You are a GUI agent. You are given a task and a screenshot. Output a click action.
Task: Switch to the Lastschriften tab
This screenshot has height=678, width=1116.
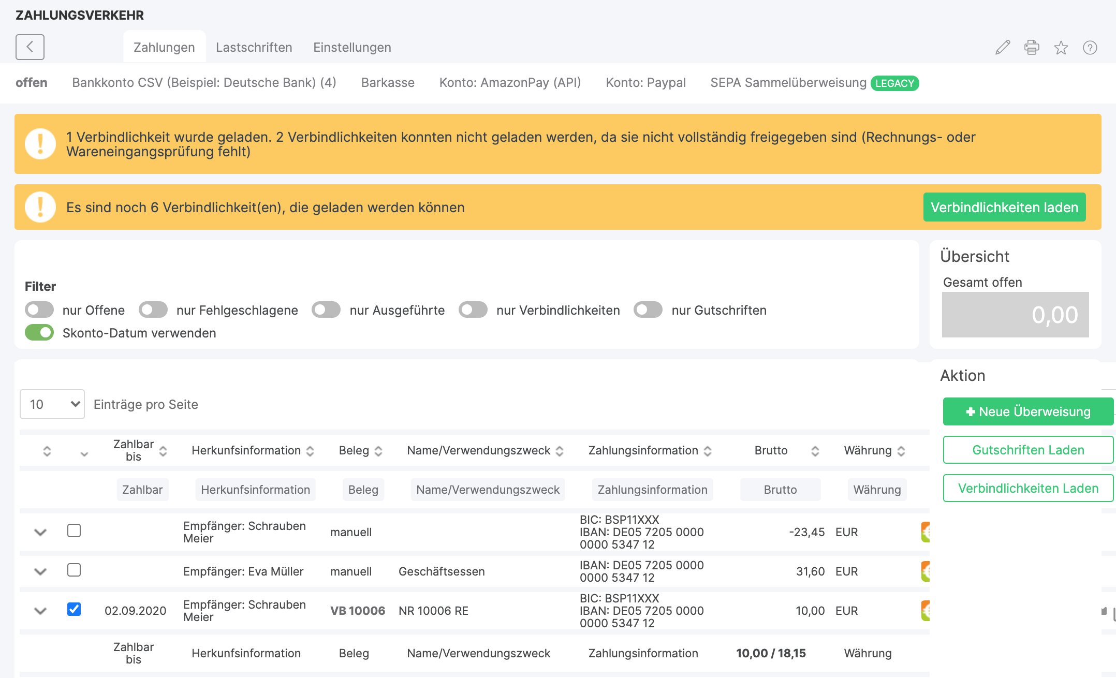coord(254,47)
